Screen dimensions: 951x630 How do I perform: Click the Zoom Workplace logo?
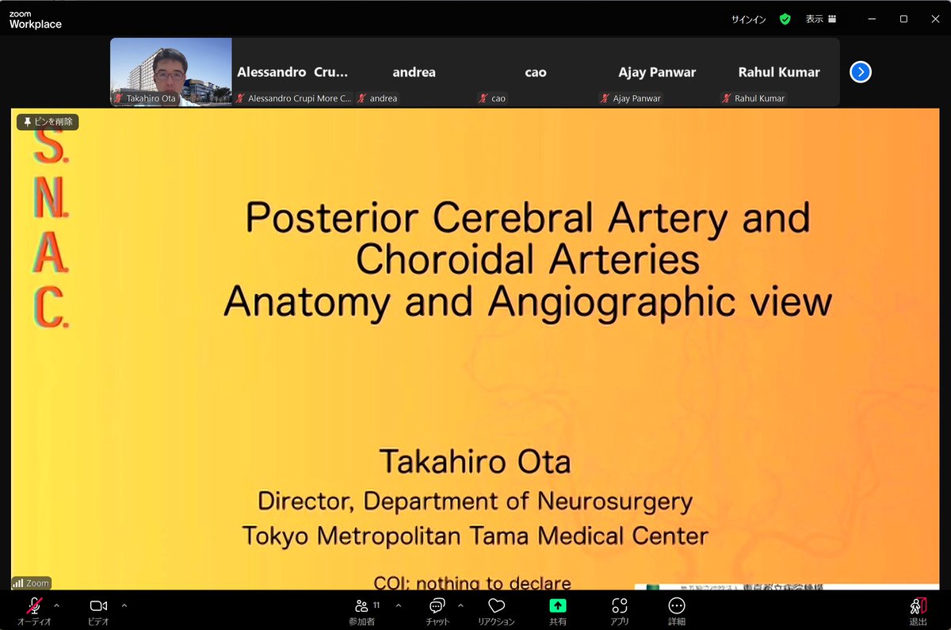coord(35,20)
